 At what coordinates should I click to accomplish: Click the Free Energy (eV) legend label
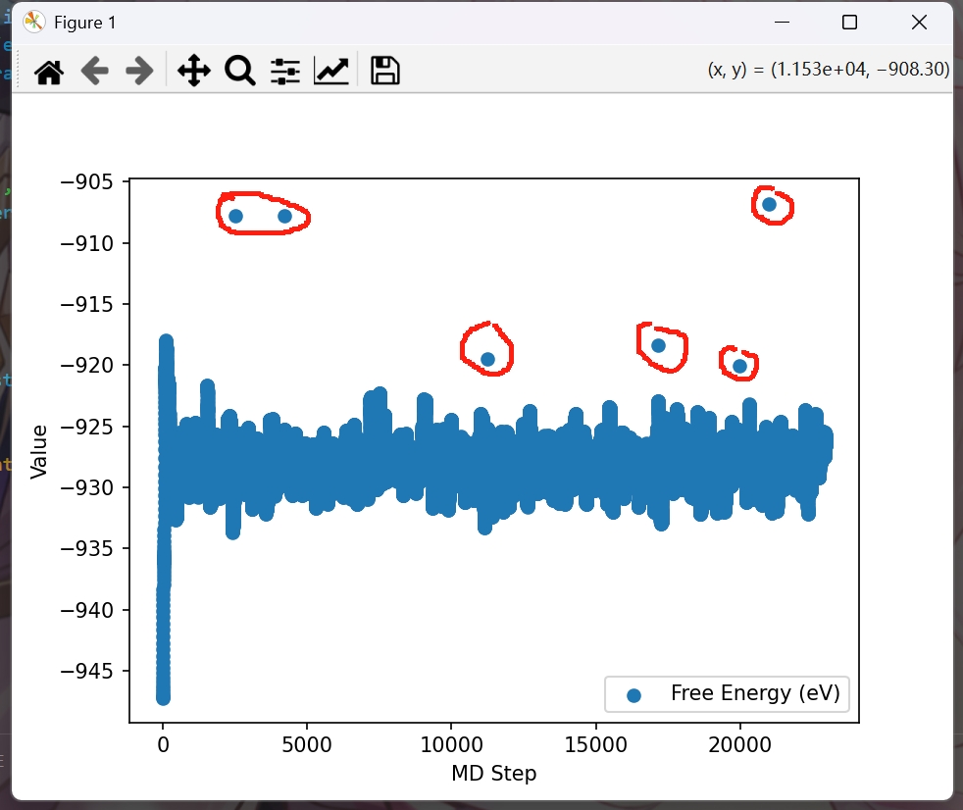coord(755,693)
